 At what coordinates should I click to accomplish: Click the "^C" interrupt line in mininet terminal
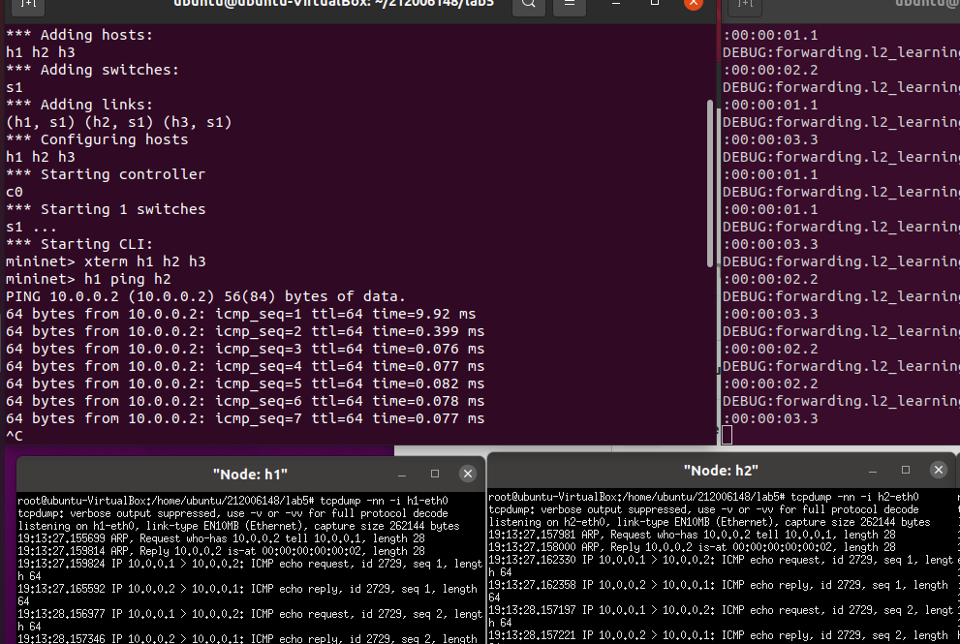[x=15, y=437]
